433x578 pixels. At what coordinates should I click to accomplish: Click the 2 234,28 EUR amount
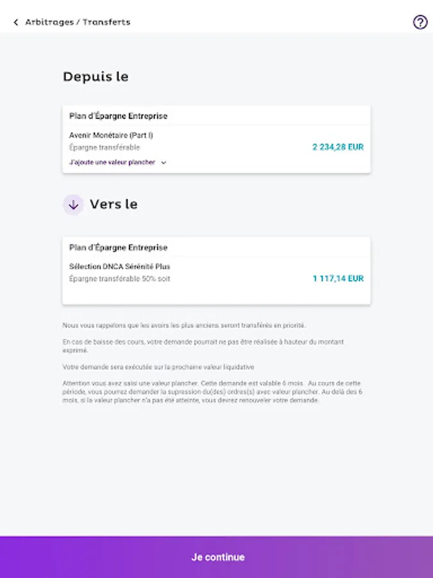[x=337, y=147]
